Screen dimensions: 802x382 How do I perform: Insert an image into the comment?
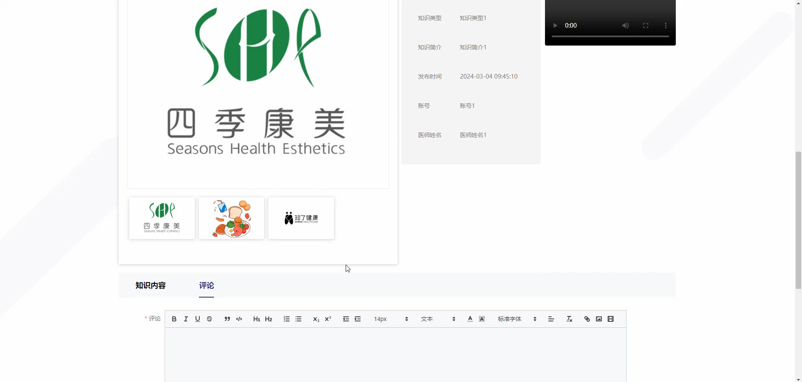[599, 319]
